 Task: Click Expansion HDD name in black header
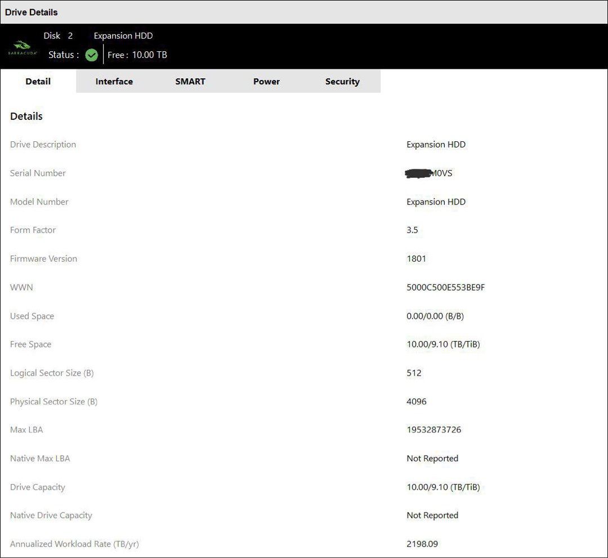[123, 35]
